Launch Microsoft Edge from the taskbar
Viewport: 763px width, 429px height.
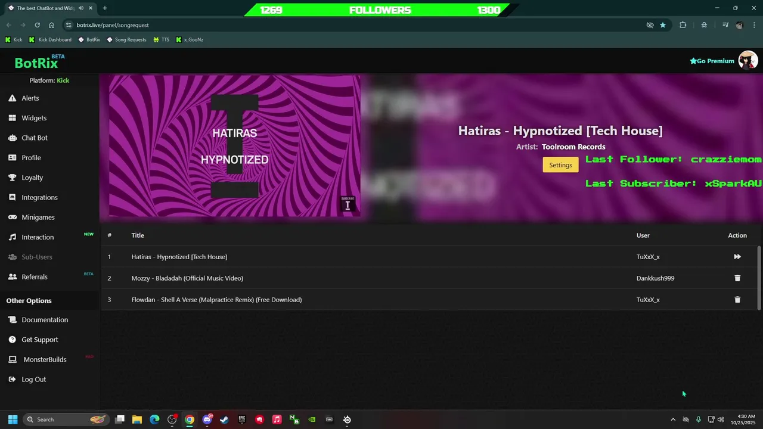click(x=154, y=419)
